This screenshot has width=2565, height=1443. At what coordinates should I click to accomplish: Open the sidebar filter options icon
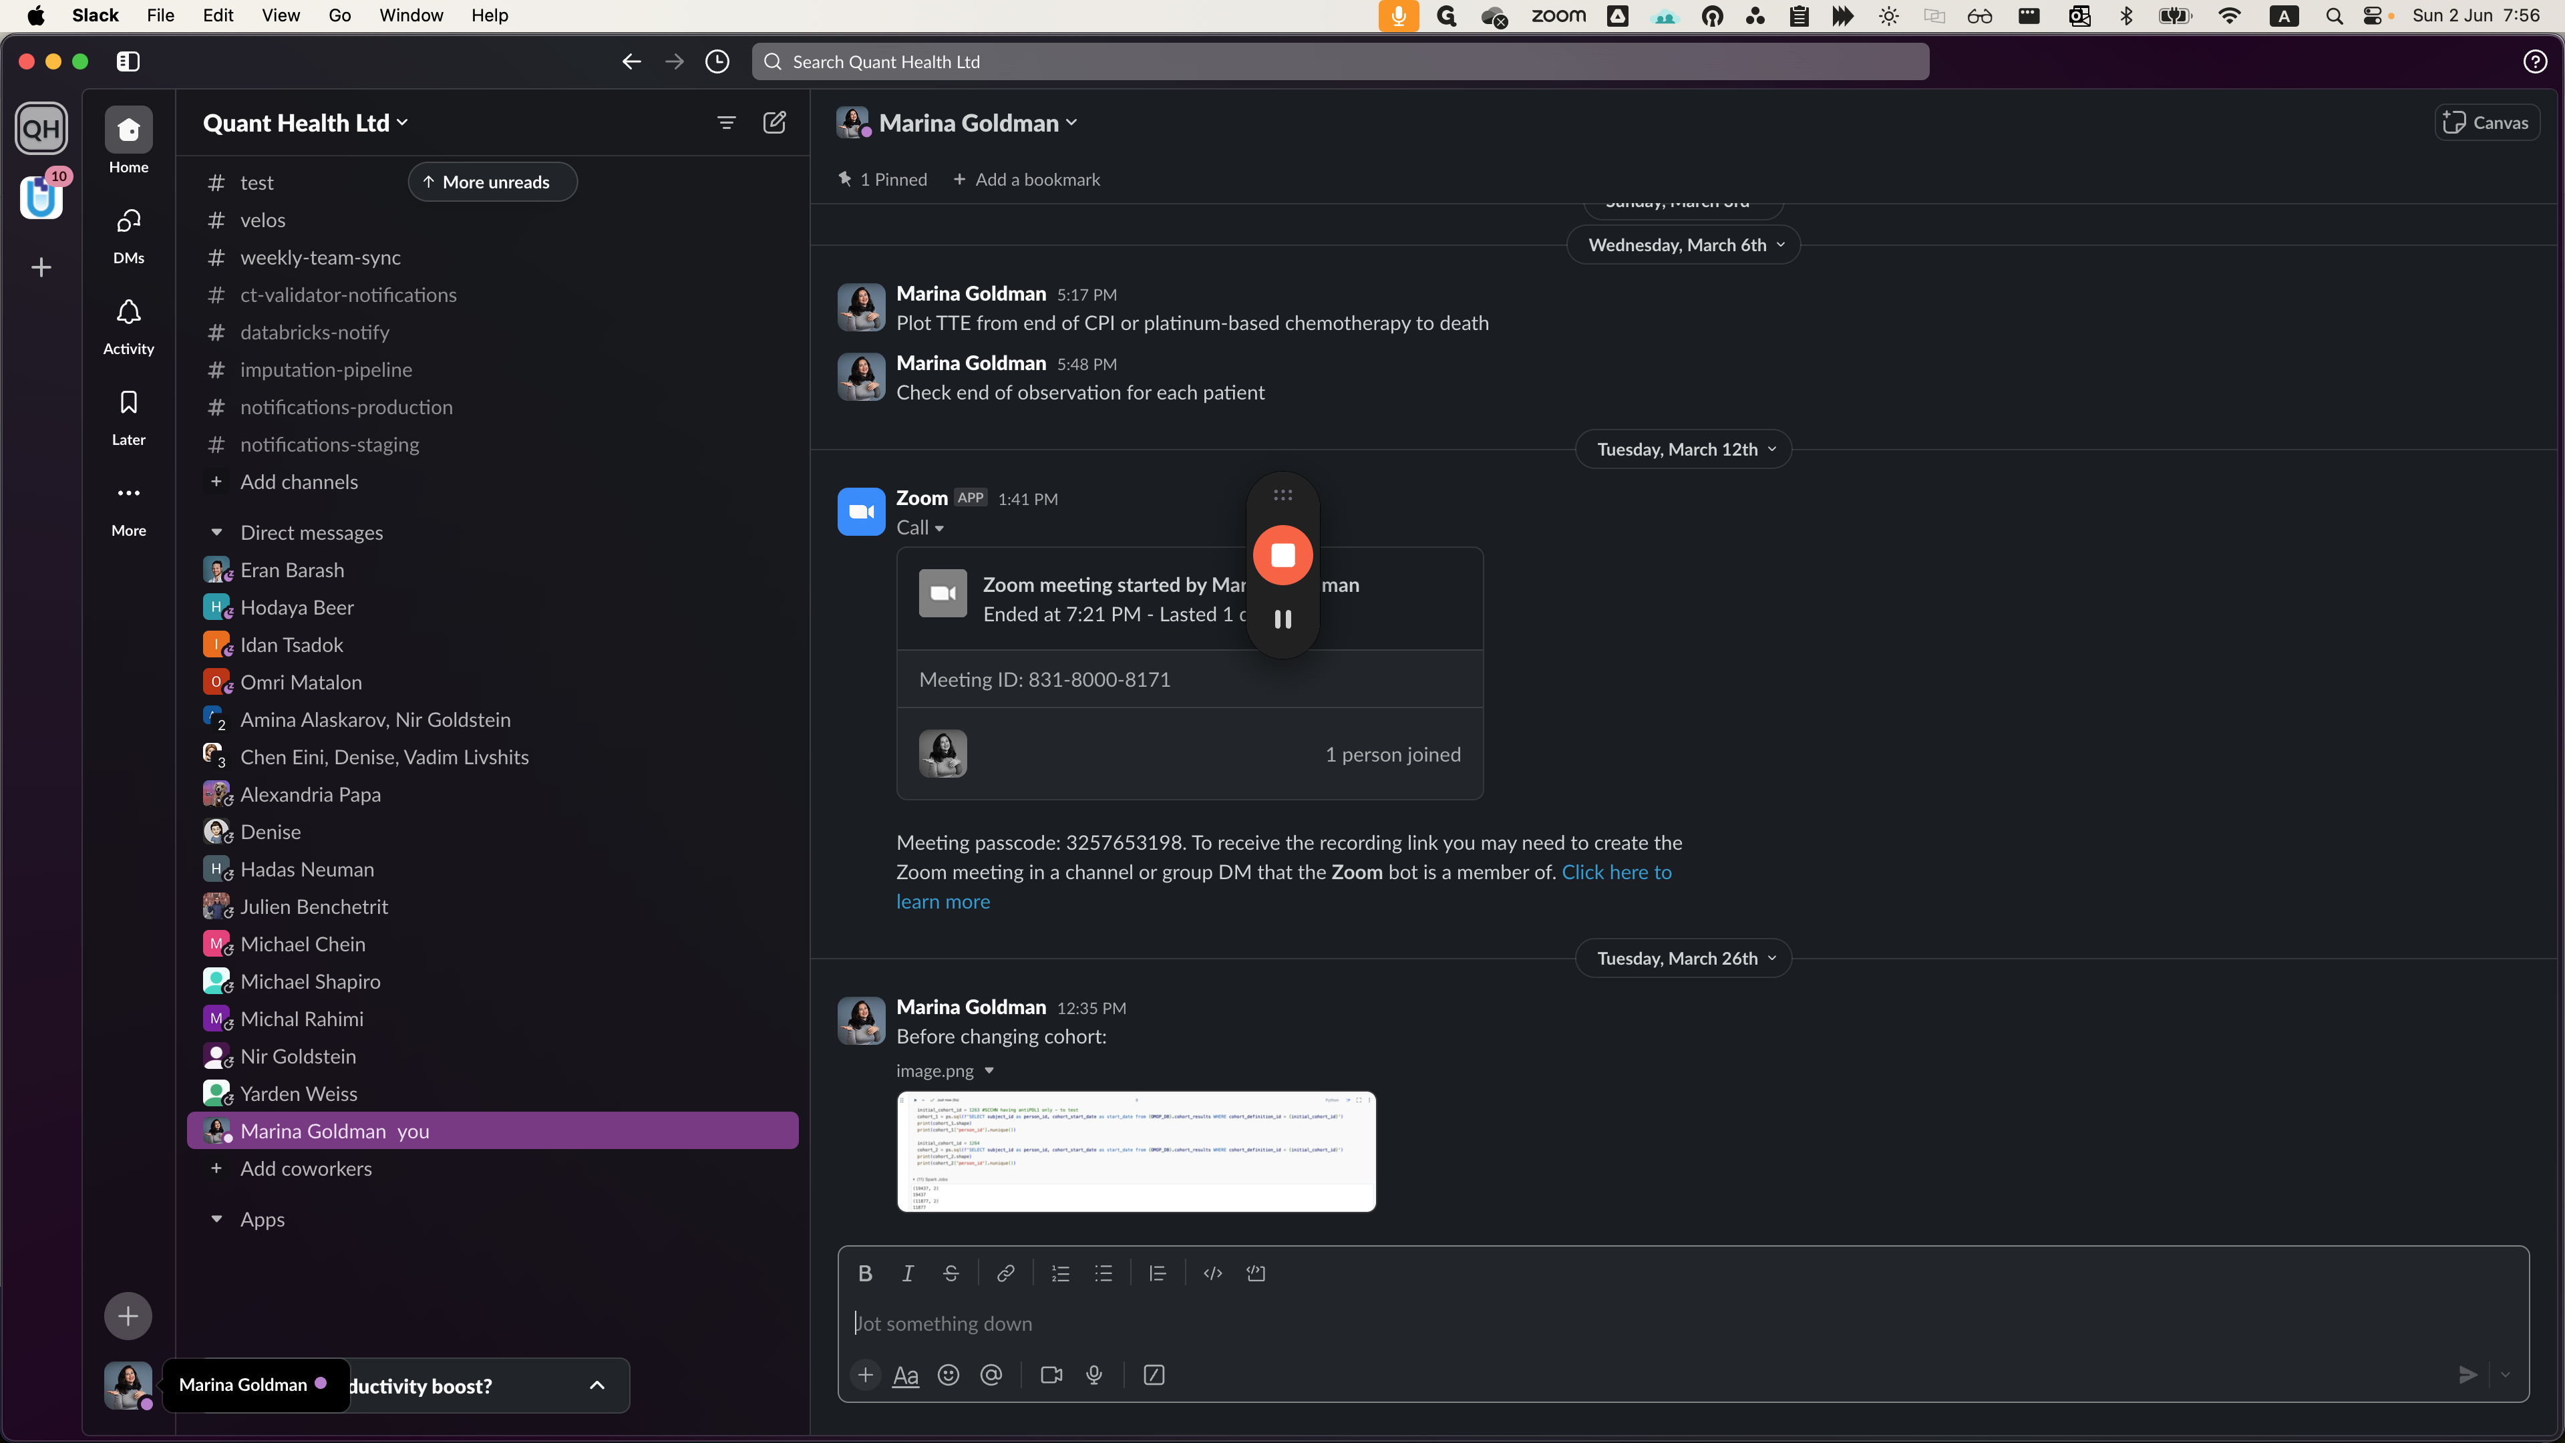727,122
